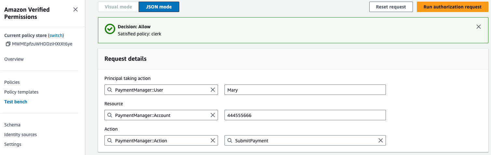
Task: Open the Schema page
Action: click(12, 125)
